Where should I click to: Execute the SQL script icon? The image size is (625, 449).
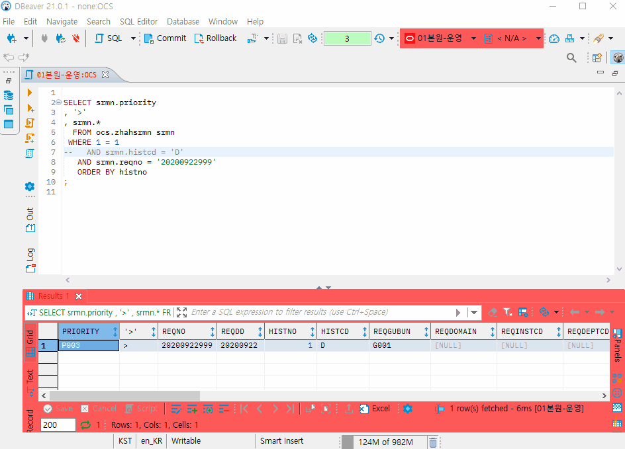click(30, 123)
